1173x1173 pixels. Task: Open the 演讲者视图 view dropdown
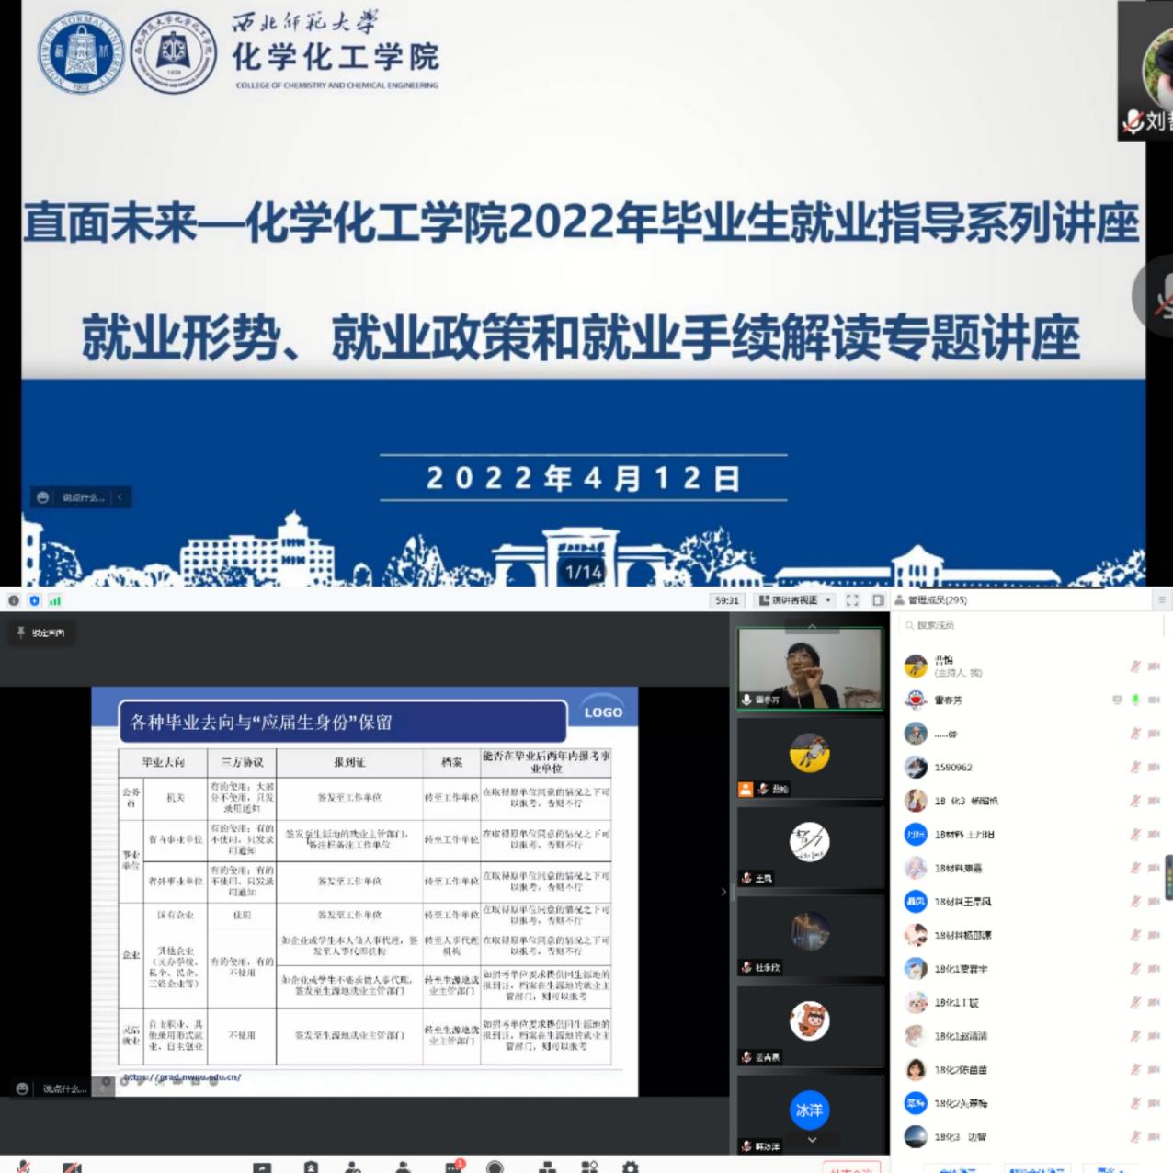coord(794,600)
